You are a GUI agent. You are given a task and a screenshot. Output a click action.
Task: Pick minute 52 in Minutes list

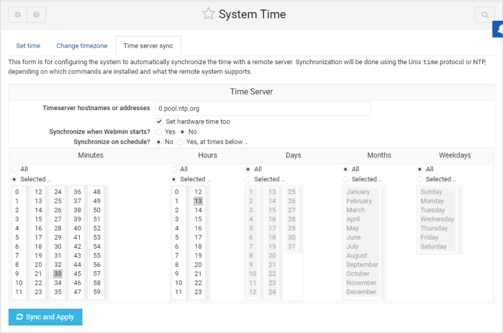point(97,229)
